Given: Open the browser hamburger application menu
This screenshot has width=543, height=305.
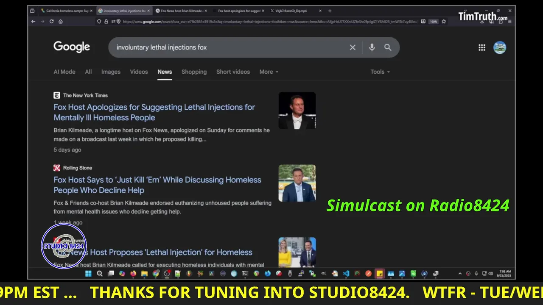Looking at the screenshot, I should [509, 22].
